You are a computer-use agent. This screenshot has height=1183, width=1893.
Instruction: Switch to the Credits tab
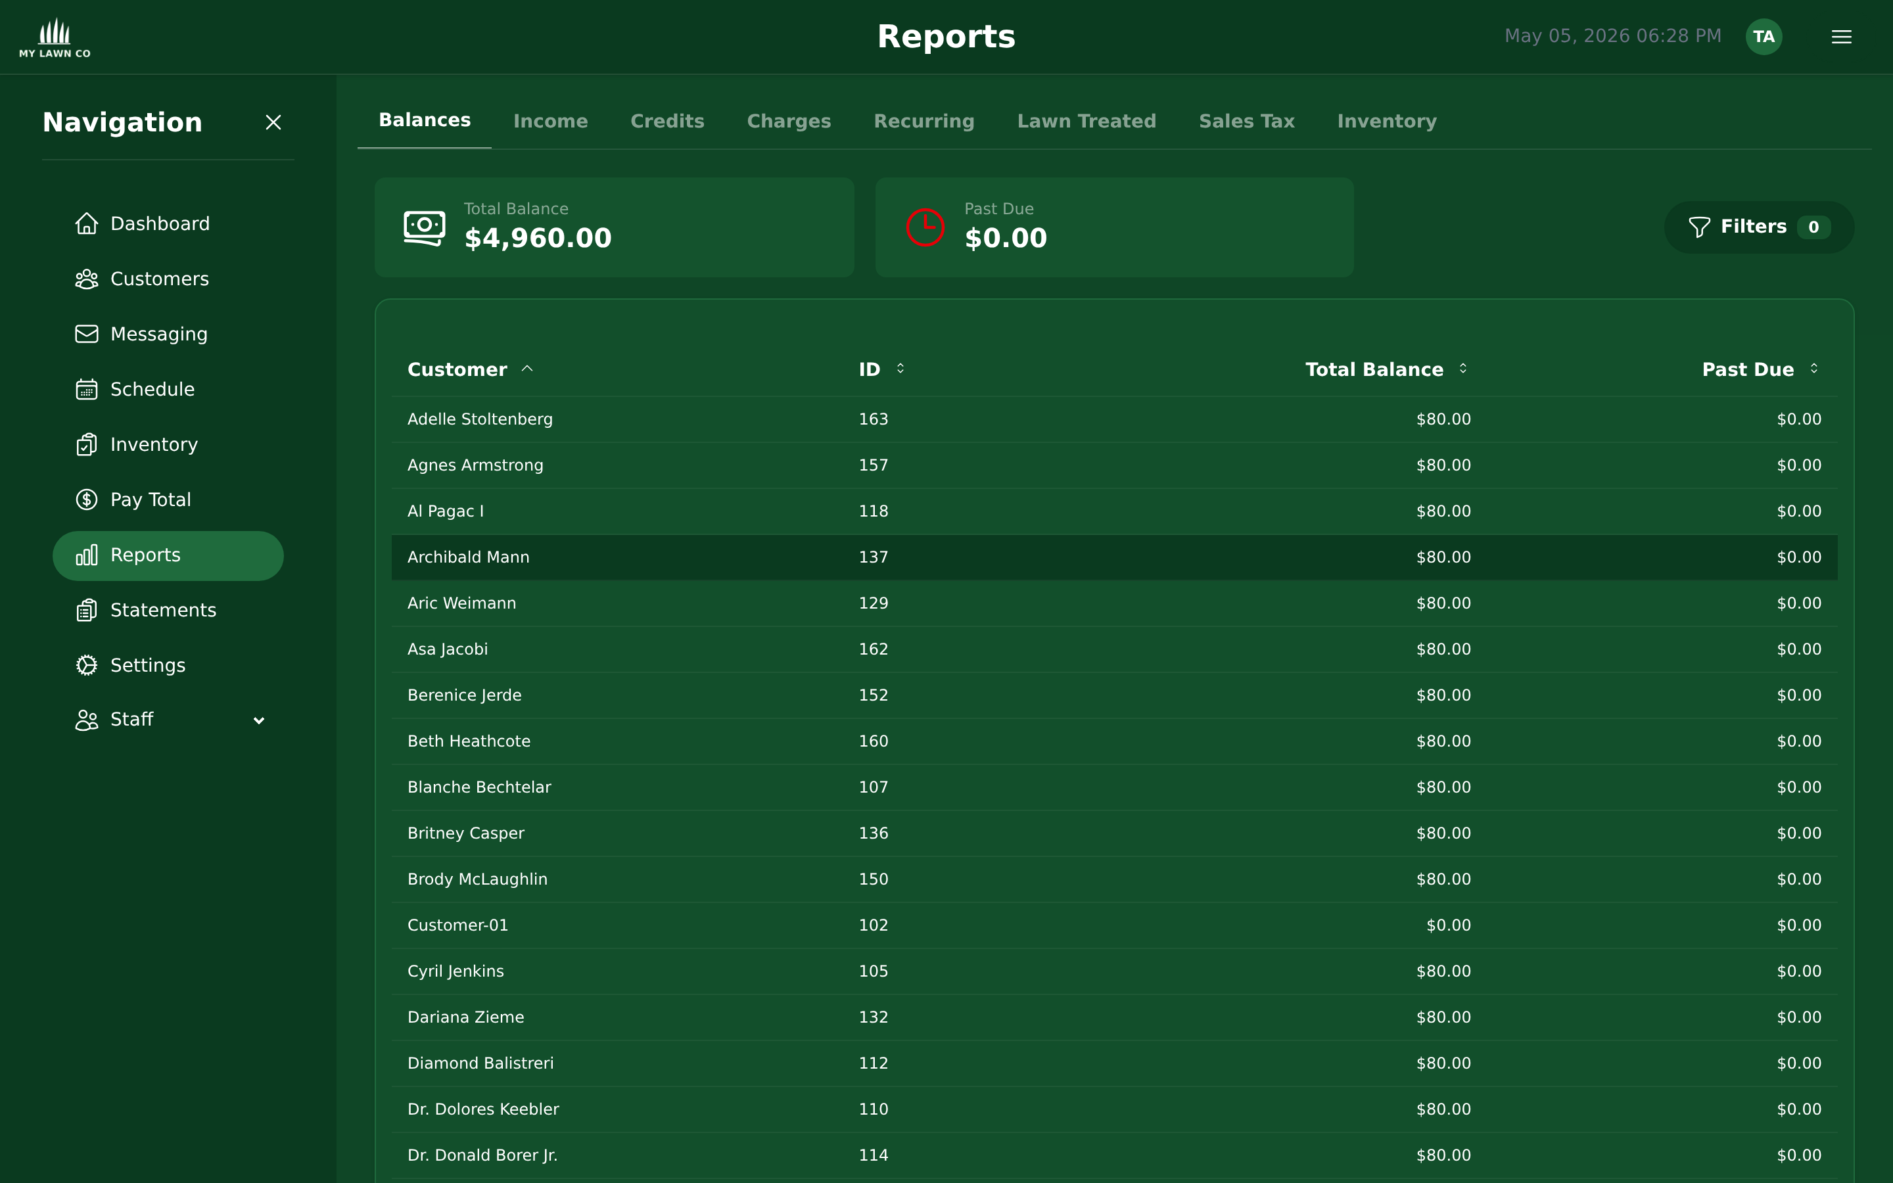click(x=667, y=122)
